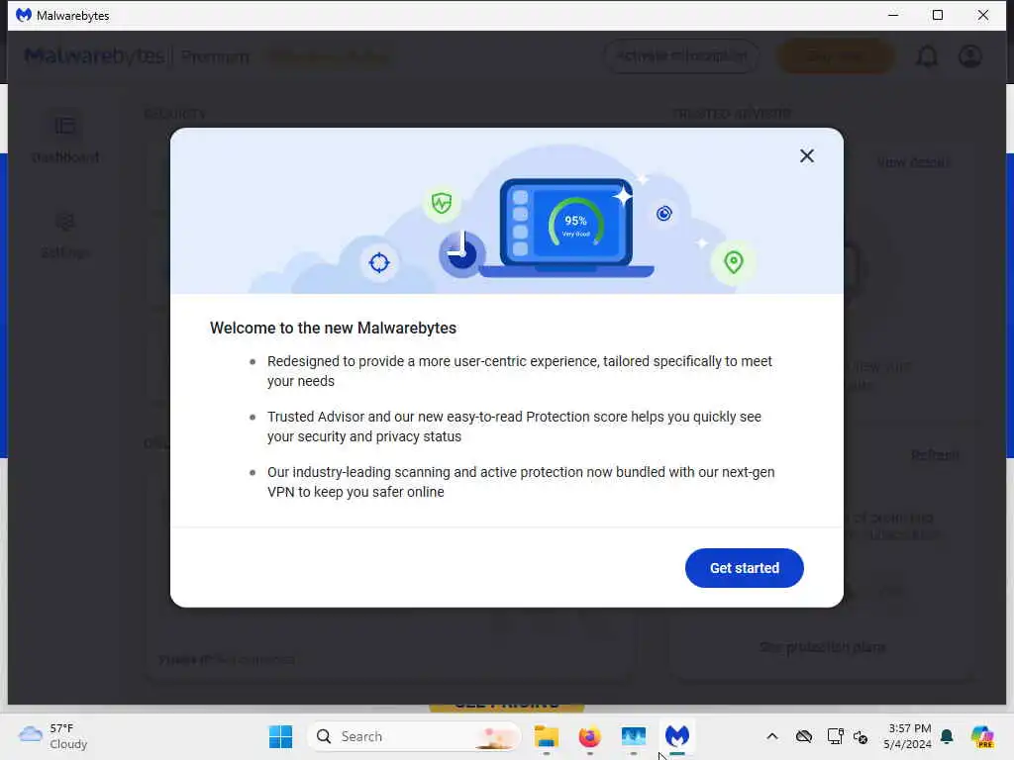Screen dimensions: 1014x760
Task: Expand the system tray hidden icons chevron
Action: (x=772, y=736)
